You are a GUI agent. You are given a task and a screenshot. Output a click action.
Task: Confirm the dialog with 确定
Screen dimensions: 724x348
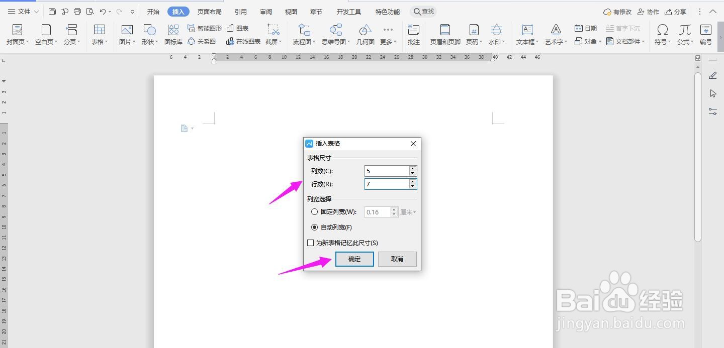point(354,259)
